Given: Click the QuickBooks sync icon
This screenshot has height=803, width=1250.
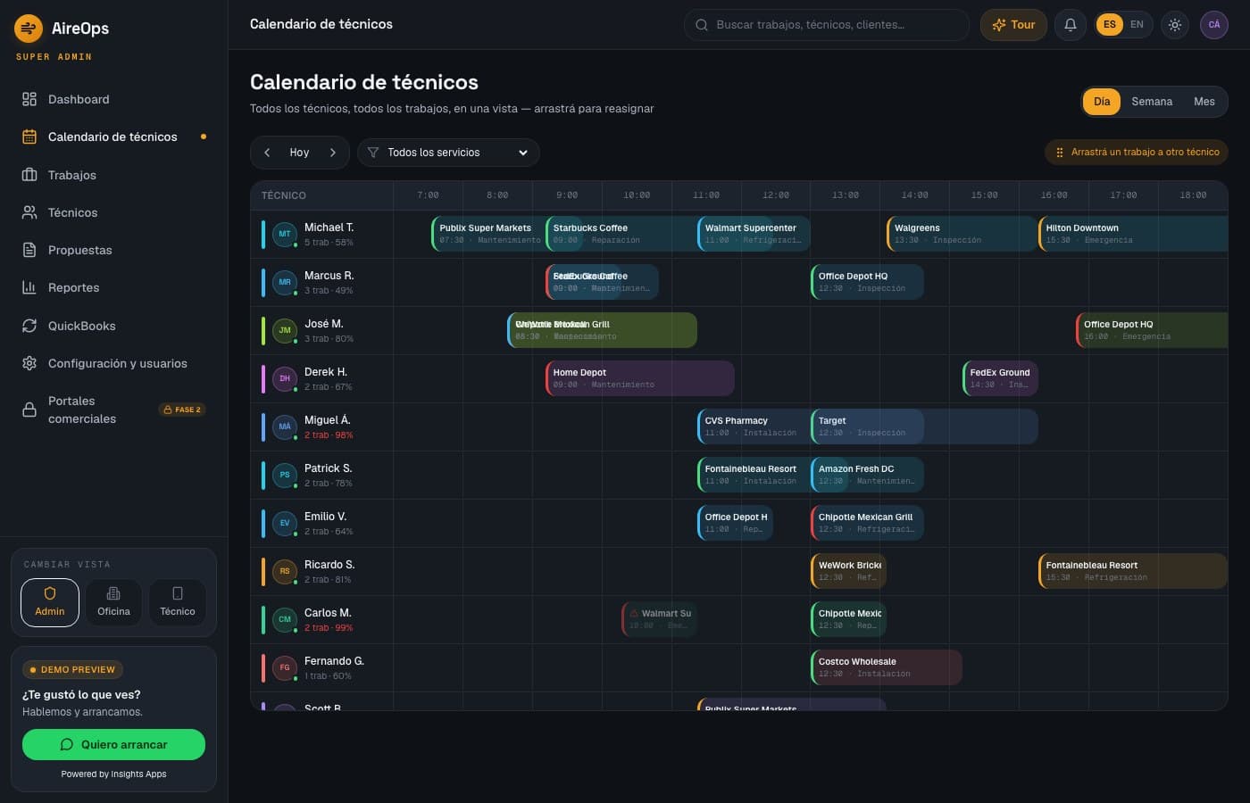Looking at the screenshot, I should click(29, 326).
